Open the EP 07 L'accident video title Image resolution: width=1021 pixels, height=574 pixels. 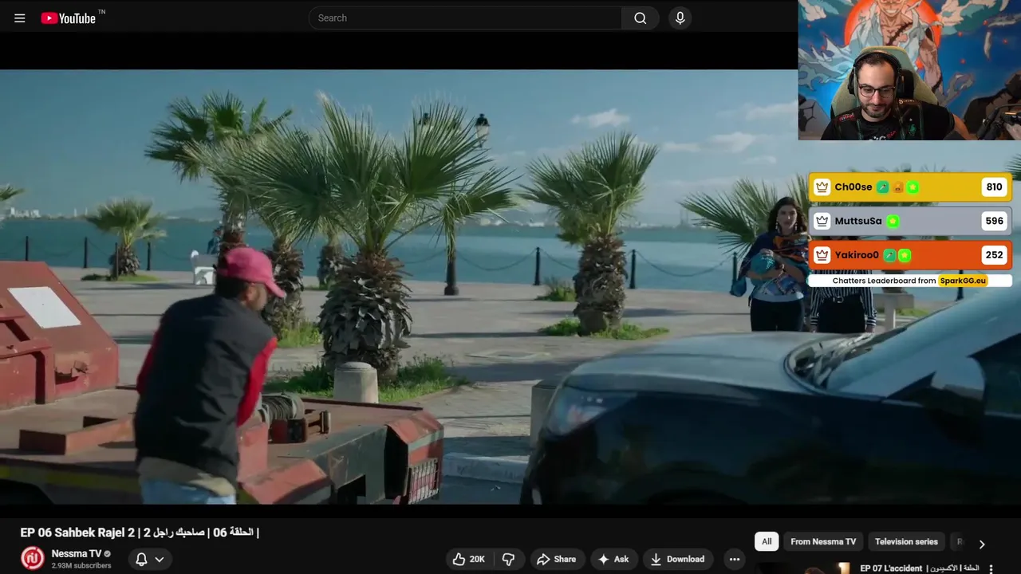919,568
